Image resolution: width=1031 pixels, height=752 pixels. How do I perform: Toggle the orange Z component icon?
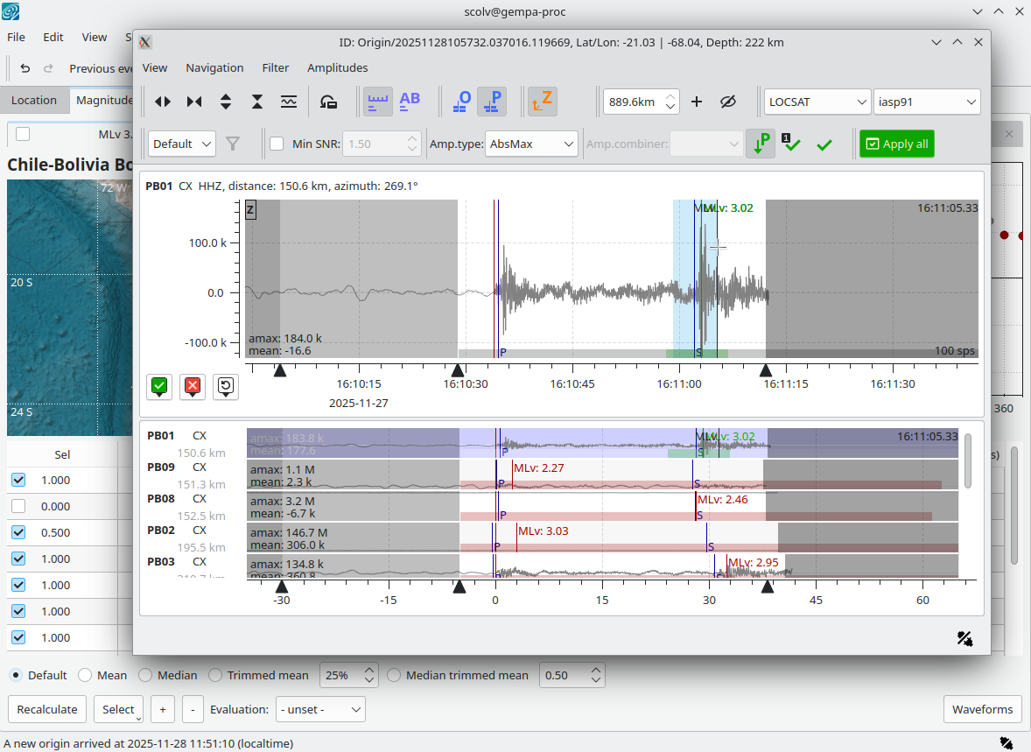pyautogui.click(x=543, y=102)
